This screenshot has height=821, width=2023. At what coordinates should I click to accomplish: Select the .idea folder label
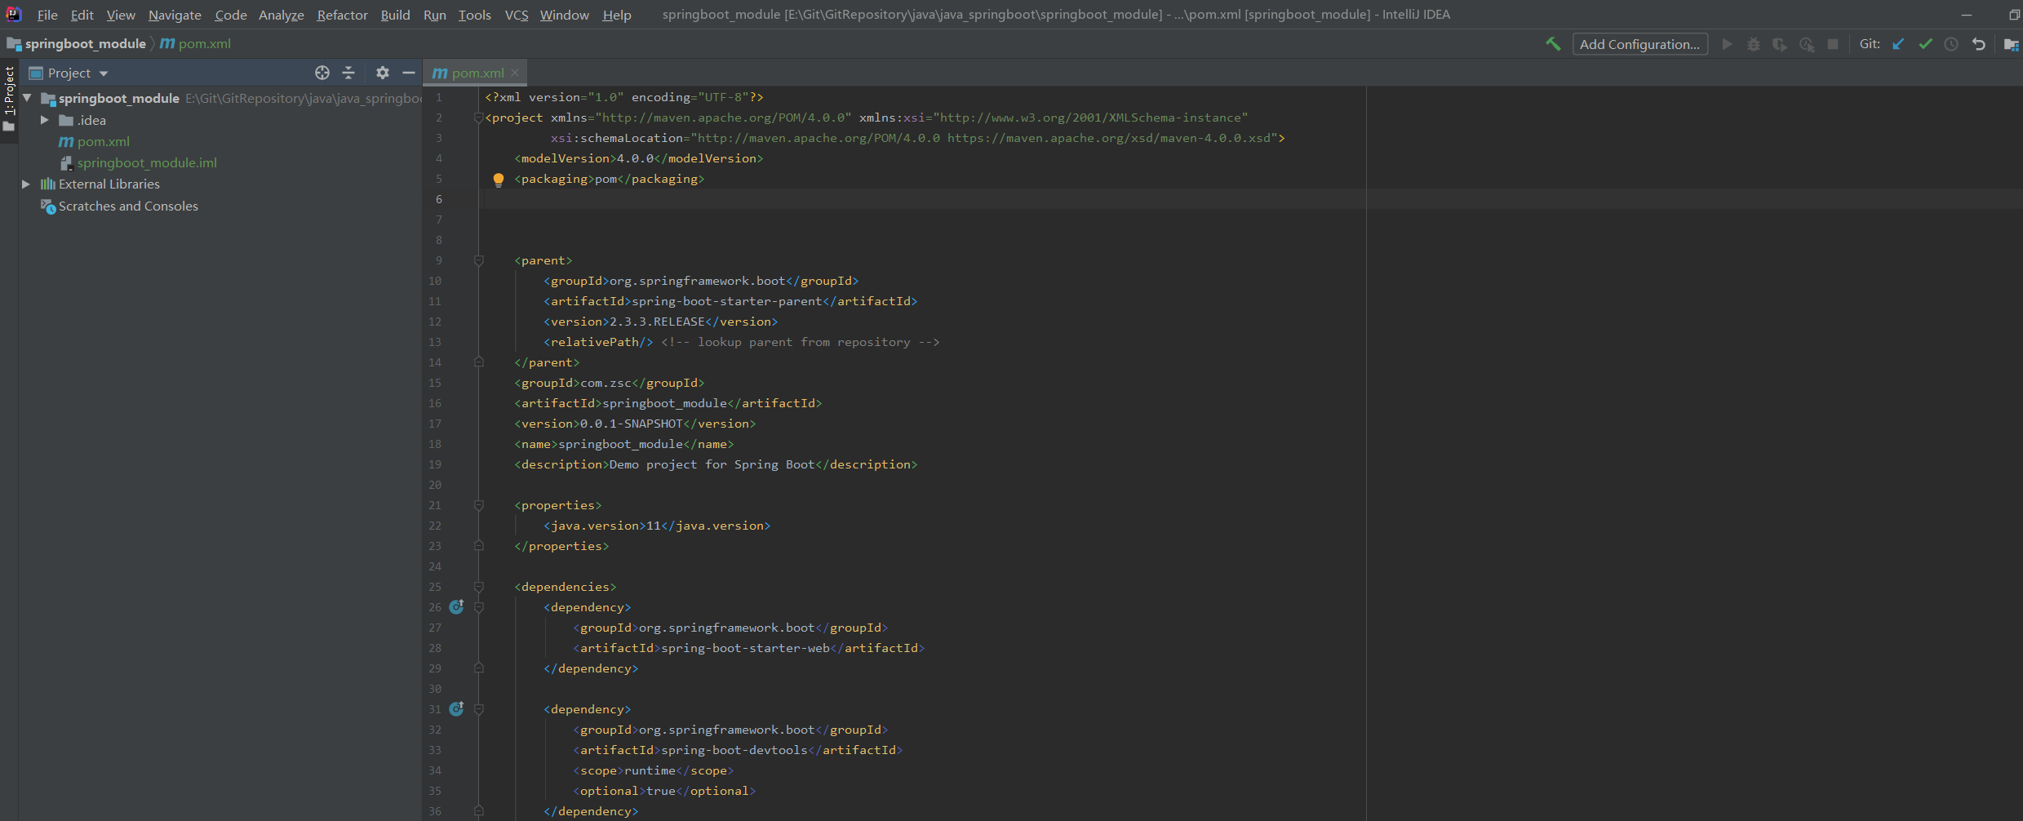pos(91,120)
